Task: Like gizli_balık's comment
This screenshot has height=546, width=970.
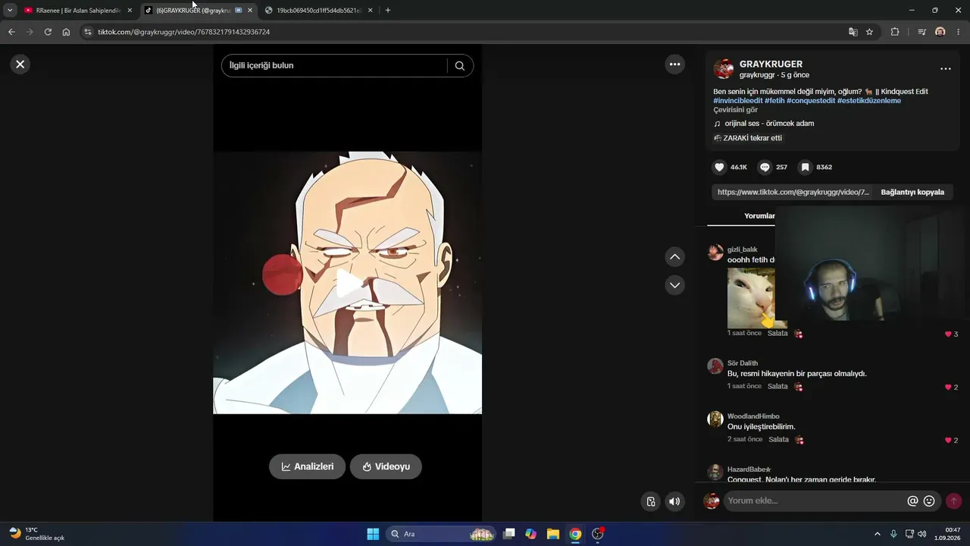Action: click(948, 334)
